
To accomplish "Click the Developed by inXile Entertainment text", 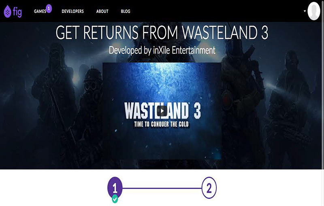I will tap(162, 50).
